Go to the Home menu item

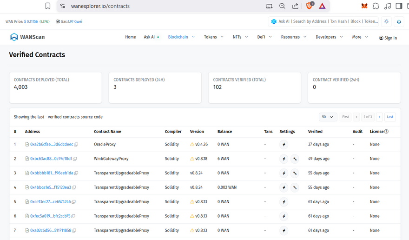[x=131, y=37]
